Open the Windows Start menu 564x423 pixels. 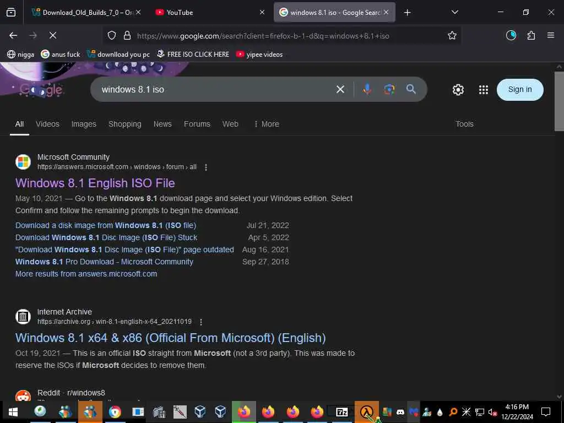pyautogui.click(x=13, y=411)
